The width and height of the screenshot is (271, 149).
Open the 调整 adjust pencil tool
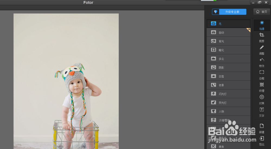coord(262,50)
